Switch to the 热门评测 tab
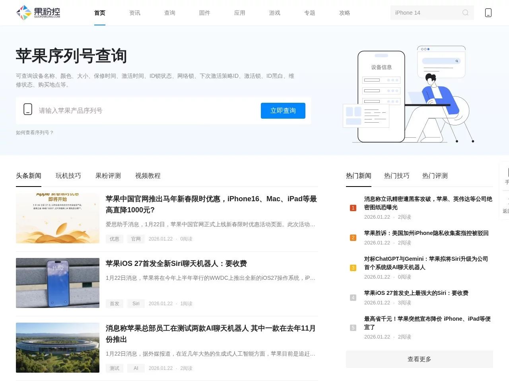Screen dimensions: 509x381 [435, 176]
